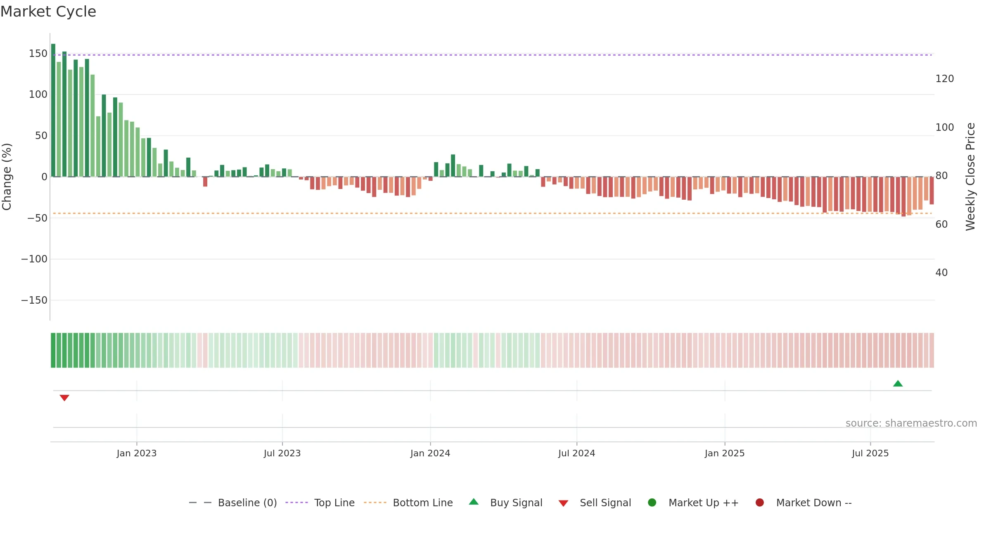Viewport: 991px width, 557px height.
Task: Click the source: sharemaestro.com text
Action: click(911, 423)
